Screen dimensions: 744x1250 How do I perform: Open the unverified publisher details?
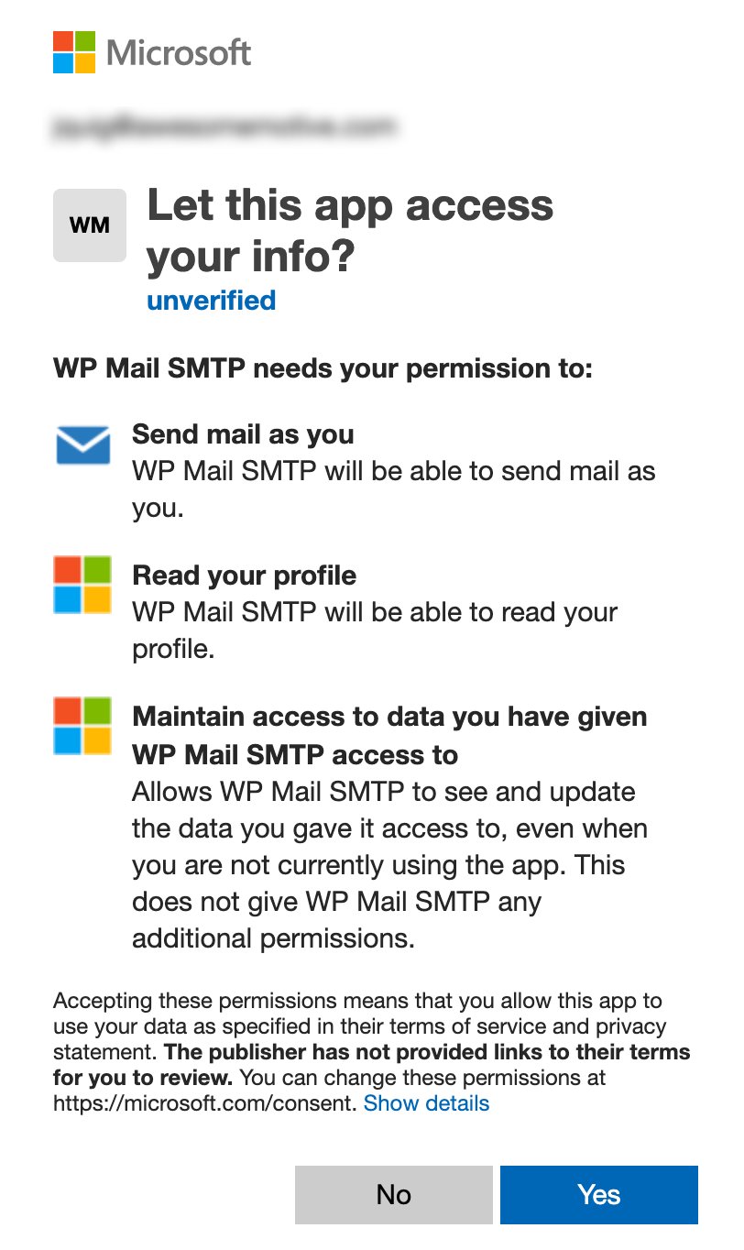211,300
